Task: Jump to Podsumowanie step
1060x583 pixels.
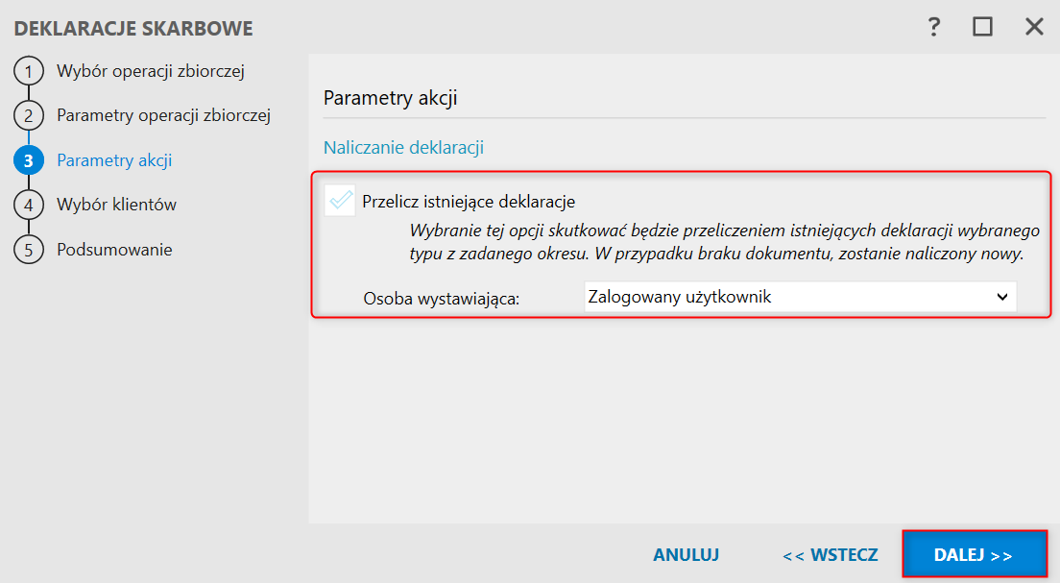Action: pyautogui.click(x=114, y=250)
